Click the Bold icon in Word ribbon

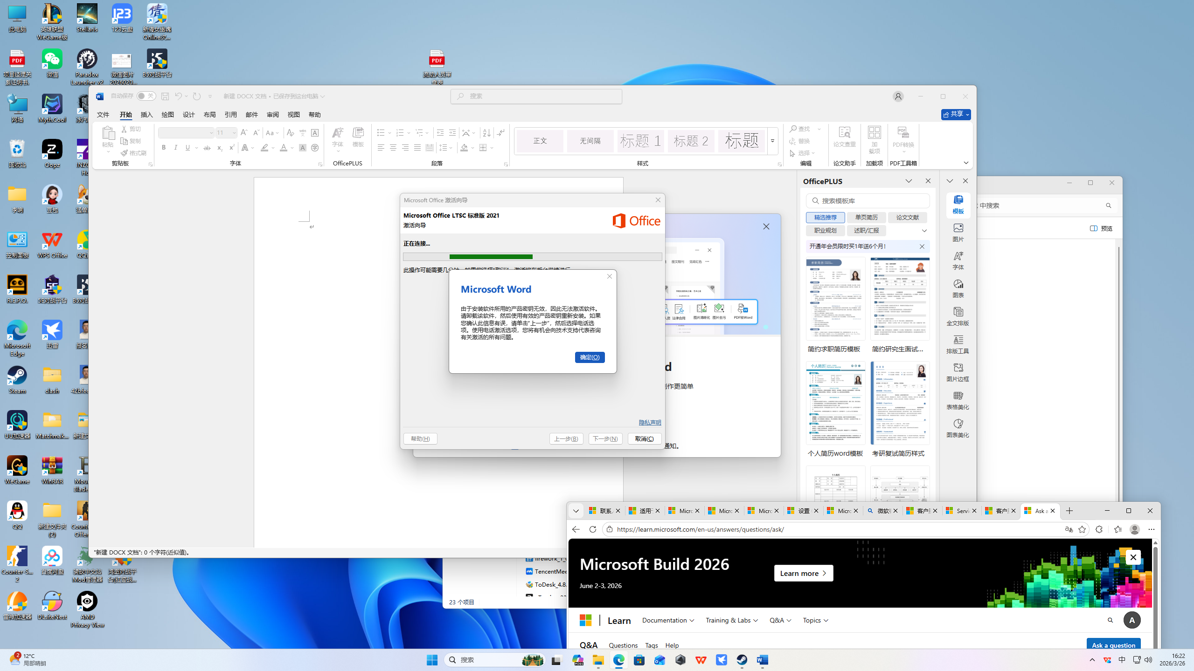[x=164, y=148]
